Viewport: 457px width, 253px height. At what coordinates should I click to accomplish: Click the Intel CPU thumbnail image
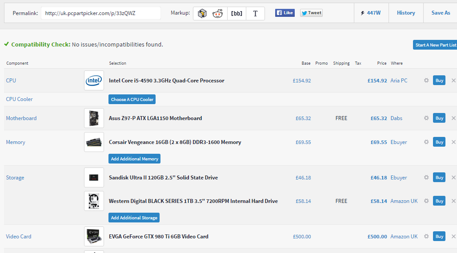pyautogui.click(x=94, y=81)
